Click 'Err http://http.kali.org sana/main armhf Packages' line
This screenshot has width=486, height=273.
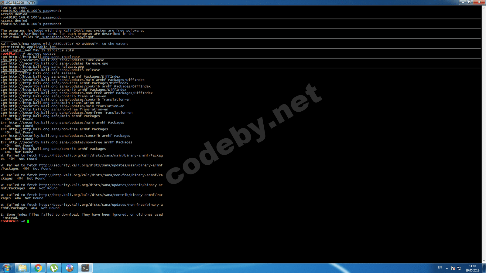click(50, 116)
